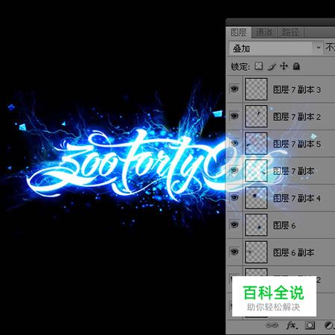Add a layer mask icon
The height and width of the screenshot is (335, 335).
coord(310,325)
